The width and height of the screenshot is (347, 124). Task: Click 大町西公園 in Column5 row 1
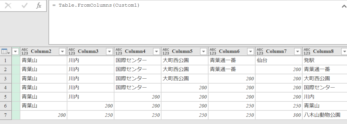185,60
